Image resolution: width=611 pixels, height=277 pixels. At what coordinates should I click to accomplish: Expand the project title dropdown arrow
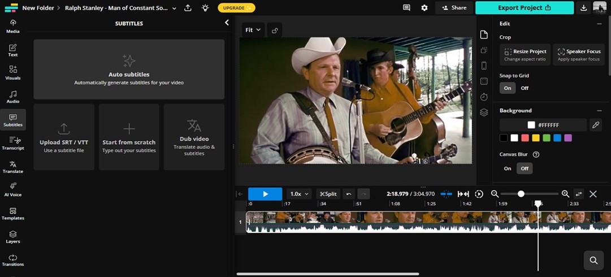(x=174, y=8)
